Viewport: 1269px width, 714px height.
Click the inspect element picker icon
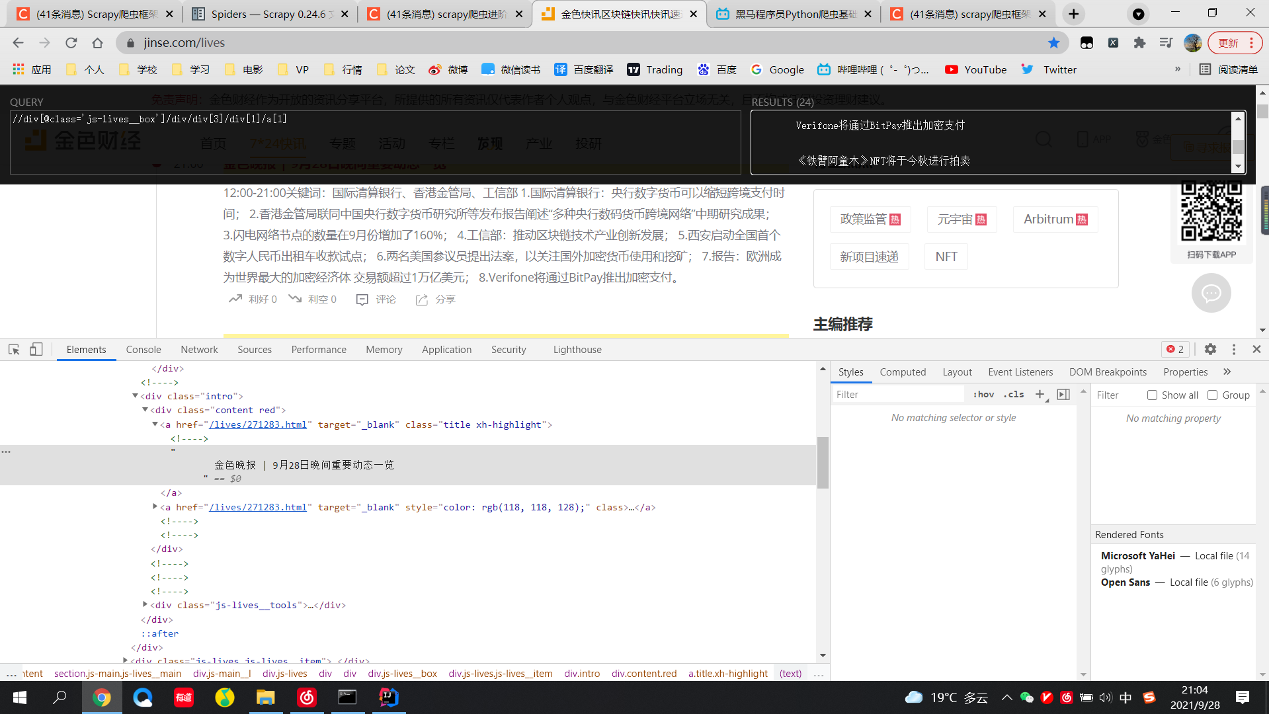14,349
